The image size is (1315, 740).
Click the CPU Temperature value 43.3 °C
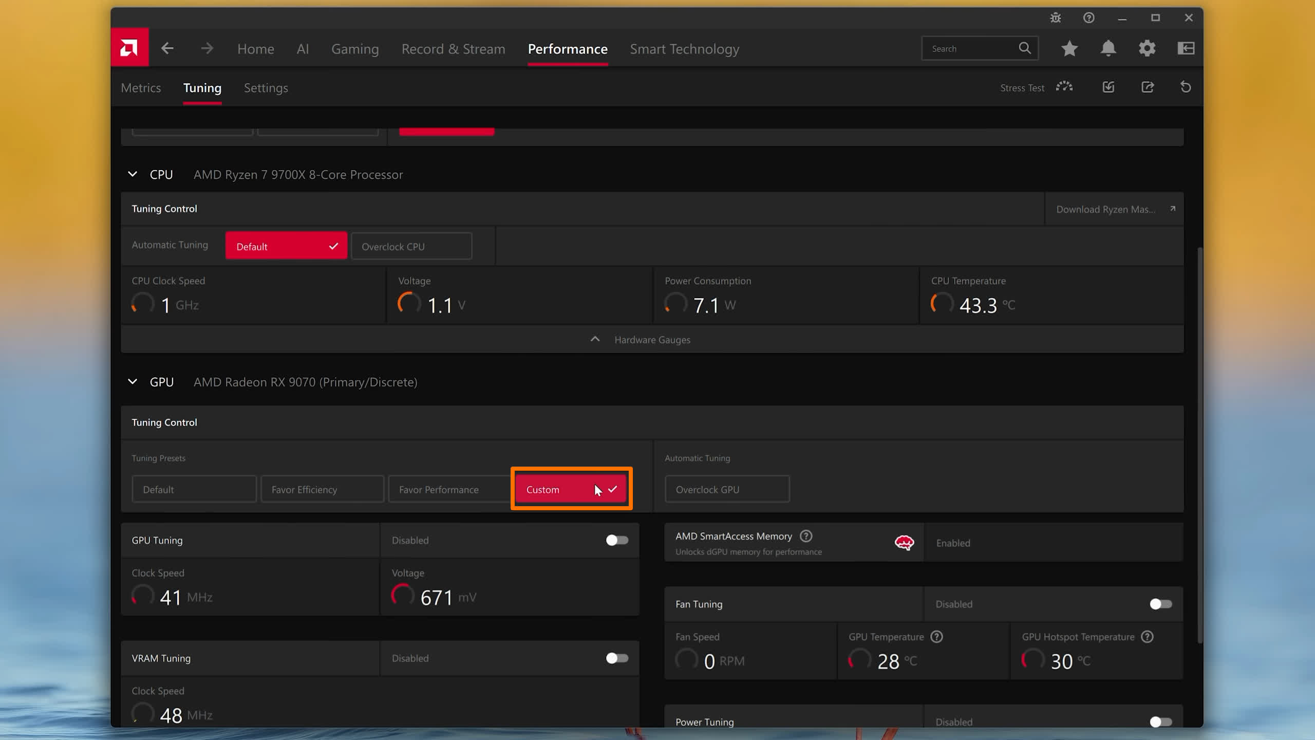click(987, 305)
